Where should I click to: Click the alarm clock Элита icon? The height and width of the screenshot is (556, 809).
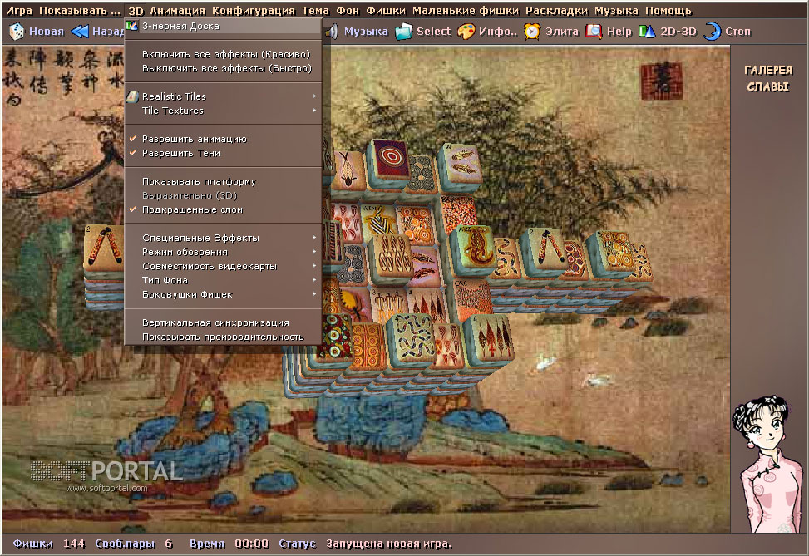coord(532,32)
